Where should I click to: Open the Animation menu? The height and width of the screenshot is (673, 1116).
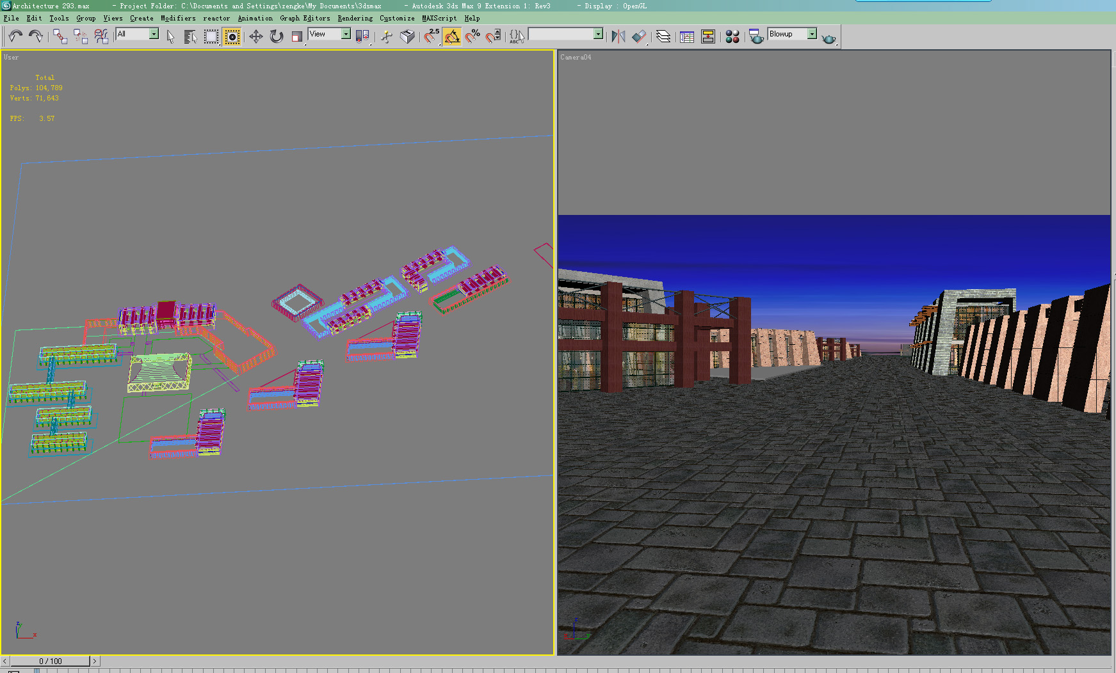tap(255, 18)
